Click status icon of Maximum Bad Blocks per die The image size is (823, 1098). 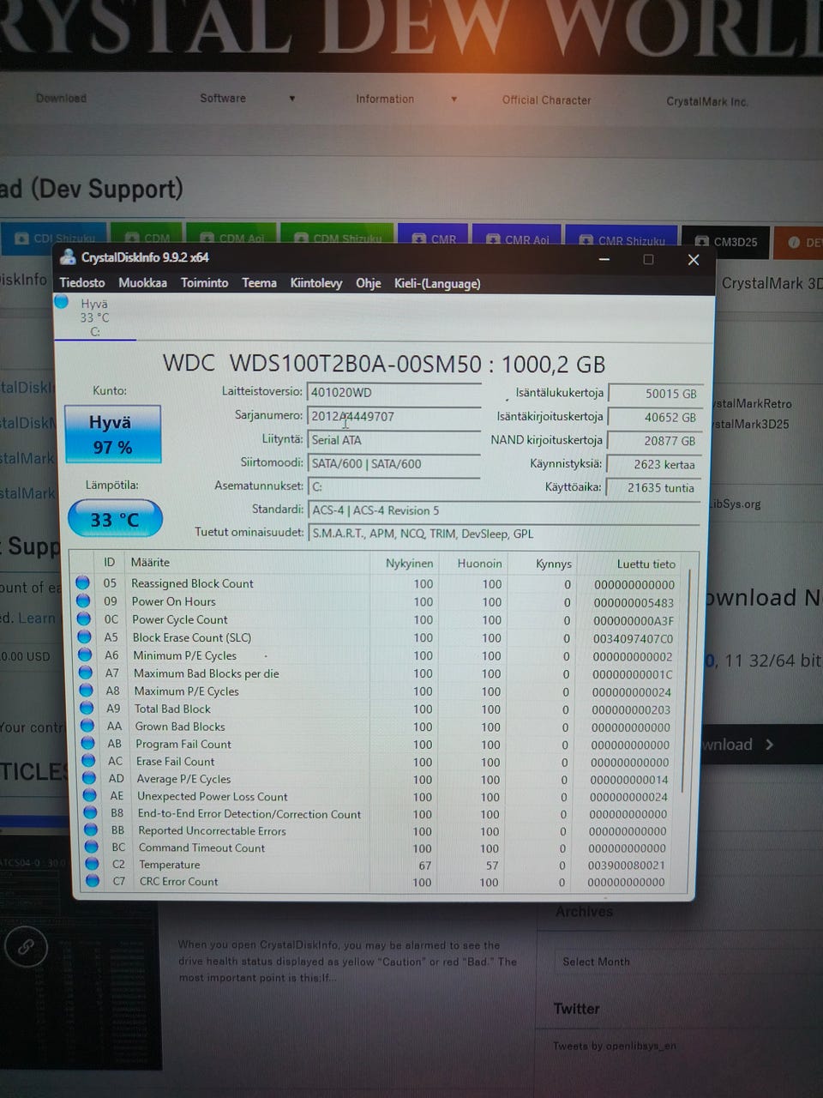[86, 673]
